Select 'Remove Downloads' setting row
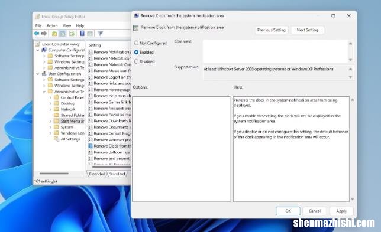Screen dimensions: 381x232 tap(109, 121)
